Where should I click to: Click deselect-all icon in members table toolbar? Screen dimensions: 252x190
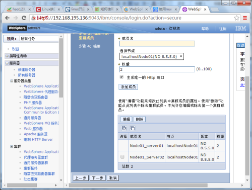(x=133, y=128)
